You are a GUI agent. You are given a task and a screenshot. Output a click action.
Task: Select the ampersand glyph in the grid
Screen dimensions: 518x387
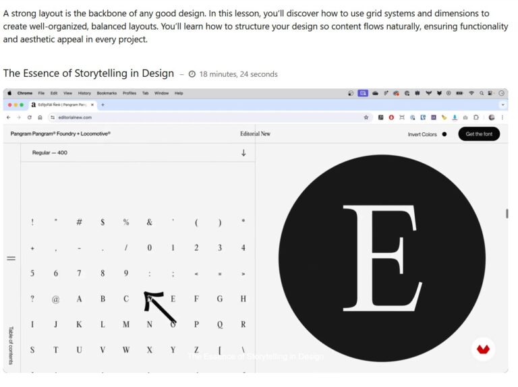click(x=149, y=222)
